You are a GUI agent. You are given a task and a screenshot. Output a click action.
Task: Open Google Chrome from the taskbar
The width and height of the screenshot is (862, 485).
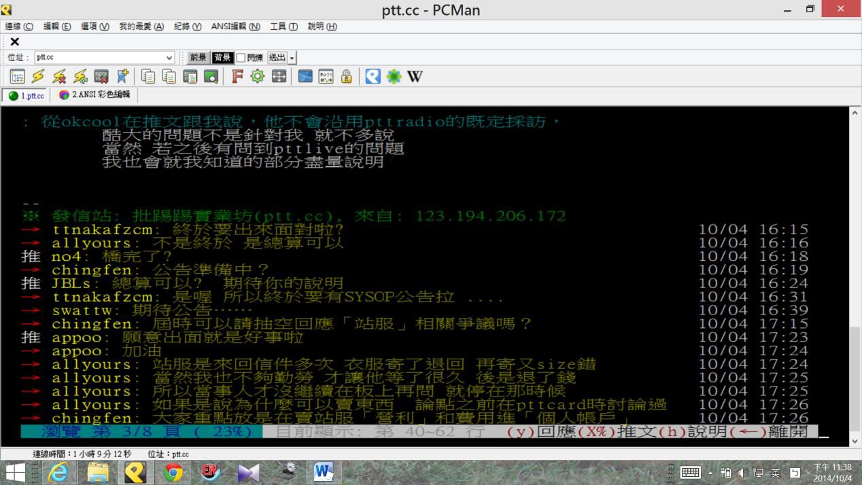click(x=173, y=472)
